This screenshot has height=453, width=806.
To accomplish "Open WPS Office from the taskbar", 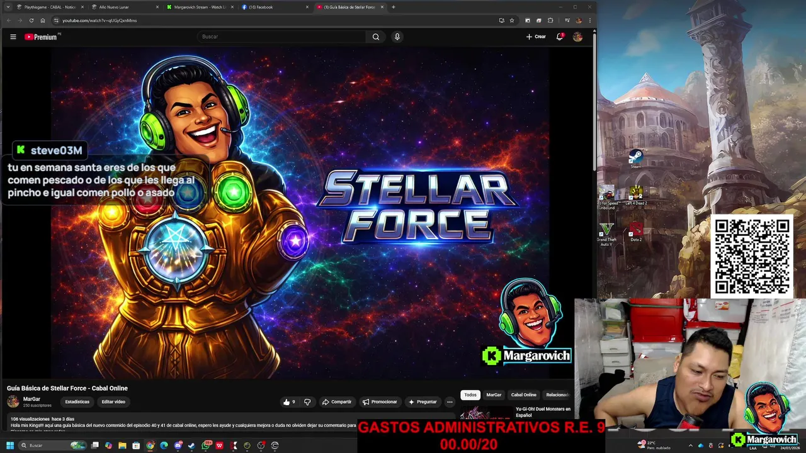I will tap(219, 445).
